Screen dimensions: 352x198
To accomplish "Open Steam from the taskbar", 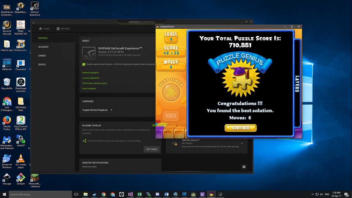I will coord(94,194).
